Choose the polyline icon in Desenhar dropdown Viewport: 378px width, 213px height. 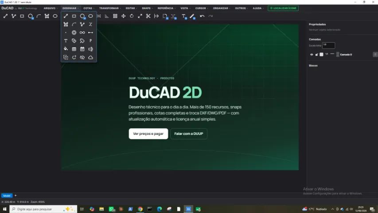pyautogui.click(x=82, y=24)
